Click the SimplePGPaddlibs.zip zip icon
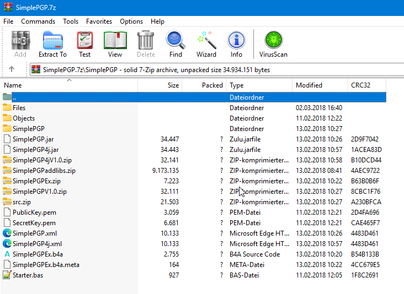This screenshot has height=294, width=404. click(7, 171)
